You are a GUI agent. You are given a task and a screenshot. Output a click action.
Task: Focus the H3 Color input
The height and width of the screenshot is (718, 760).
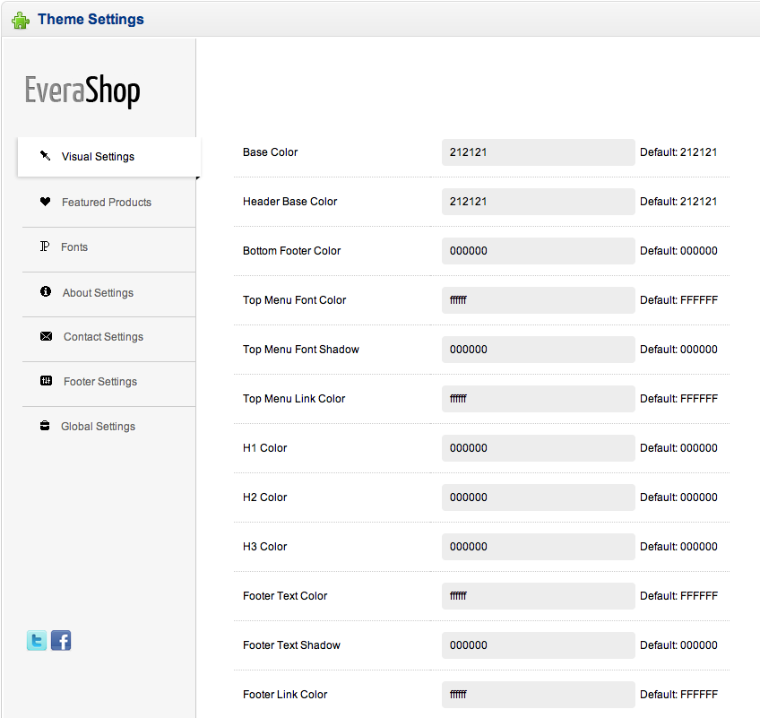tap(538, 547)
